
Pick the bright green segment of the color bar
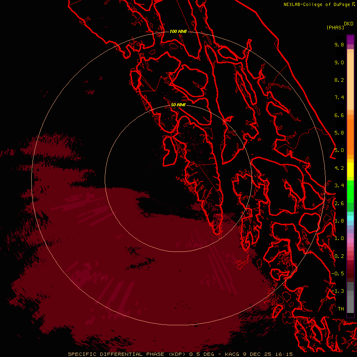tap(350, 191)
